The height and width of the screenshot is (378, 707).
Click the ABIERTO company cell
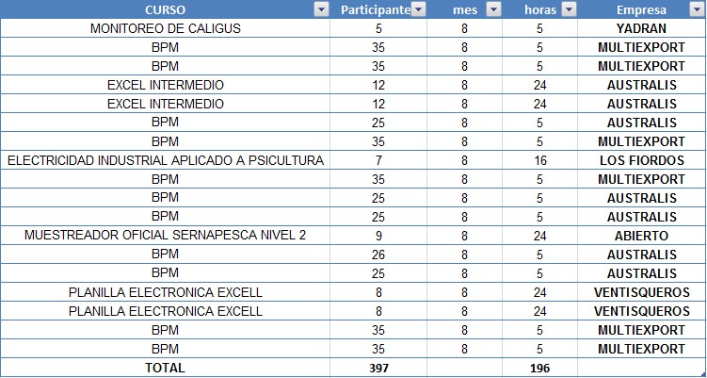point(642,236)
